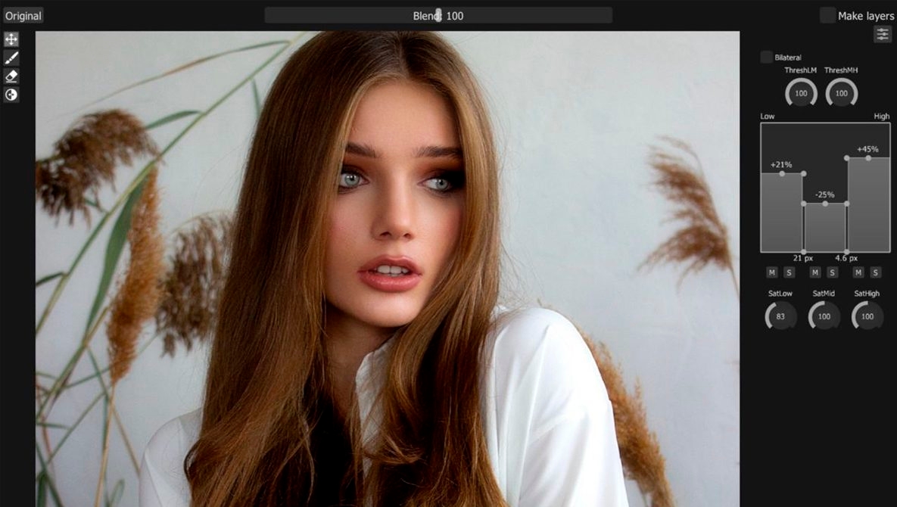This screenshot has width=897, height=507.
Task: Enable the Bilateral checkbox
Action: click(x=765, y=57)
